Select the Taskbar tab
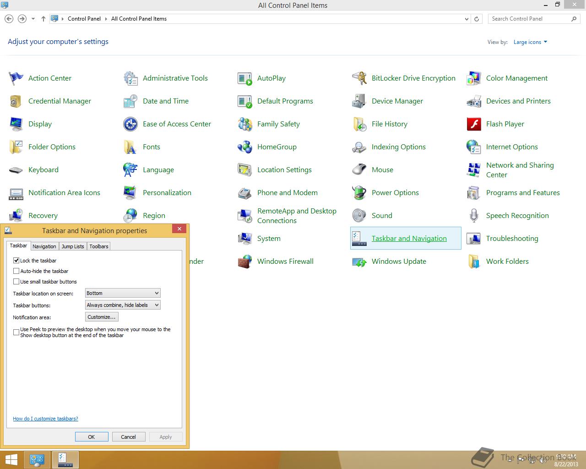The width and height of the screenshot is (586, 469). pos(19,246)
